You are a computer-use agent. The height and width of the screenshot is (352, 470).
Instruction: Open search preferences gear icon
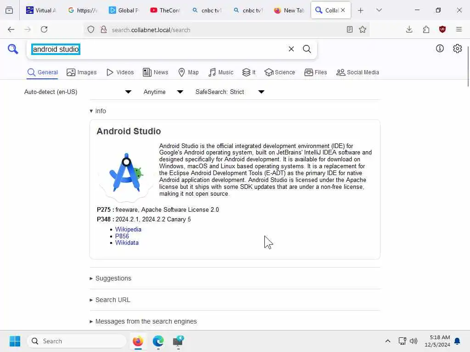[458, 49]
